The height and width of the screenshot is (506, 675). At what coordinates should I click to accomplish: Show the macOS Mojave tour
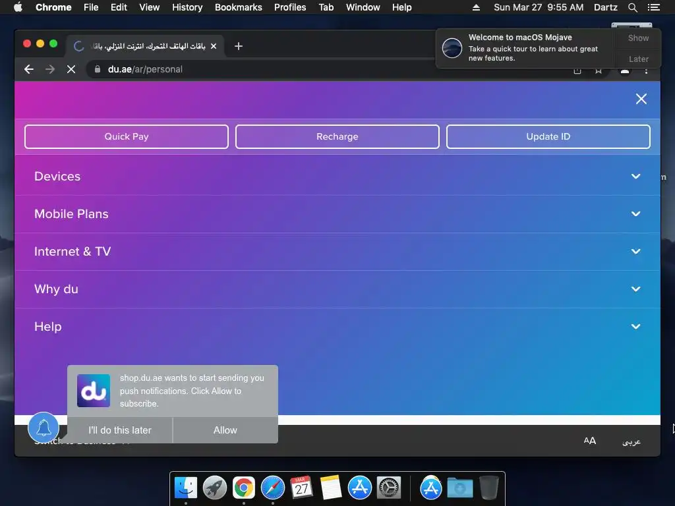638,38
